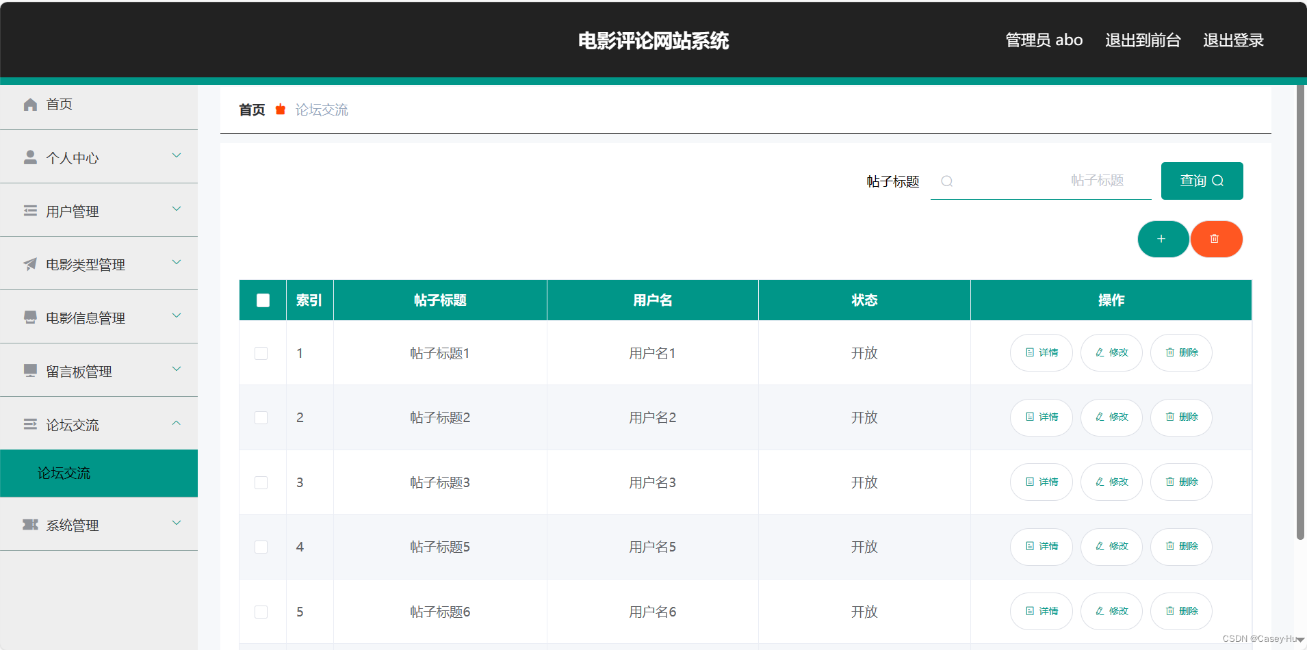
Task: Click the 查询 search button
Action: click(x=1202, y=181)
